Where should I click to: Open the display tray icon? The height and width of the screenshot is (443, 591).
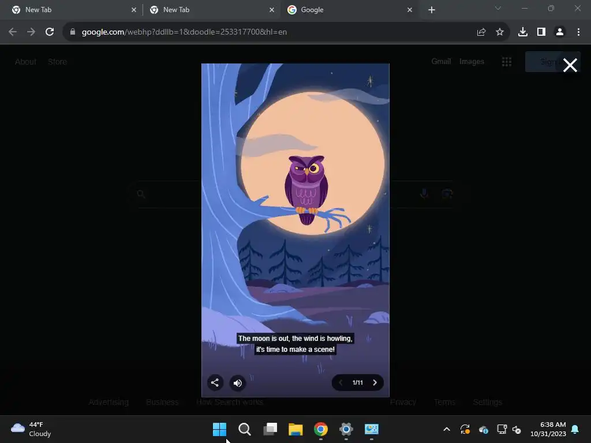point(502,429)
